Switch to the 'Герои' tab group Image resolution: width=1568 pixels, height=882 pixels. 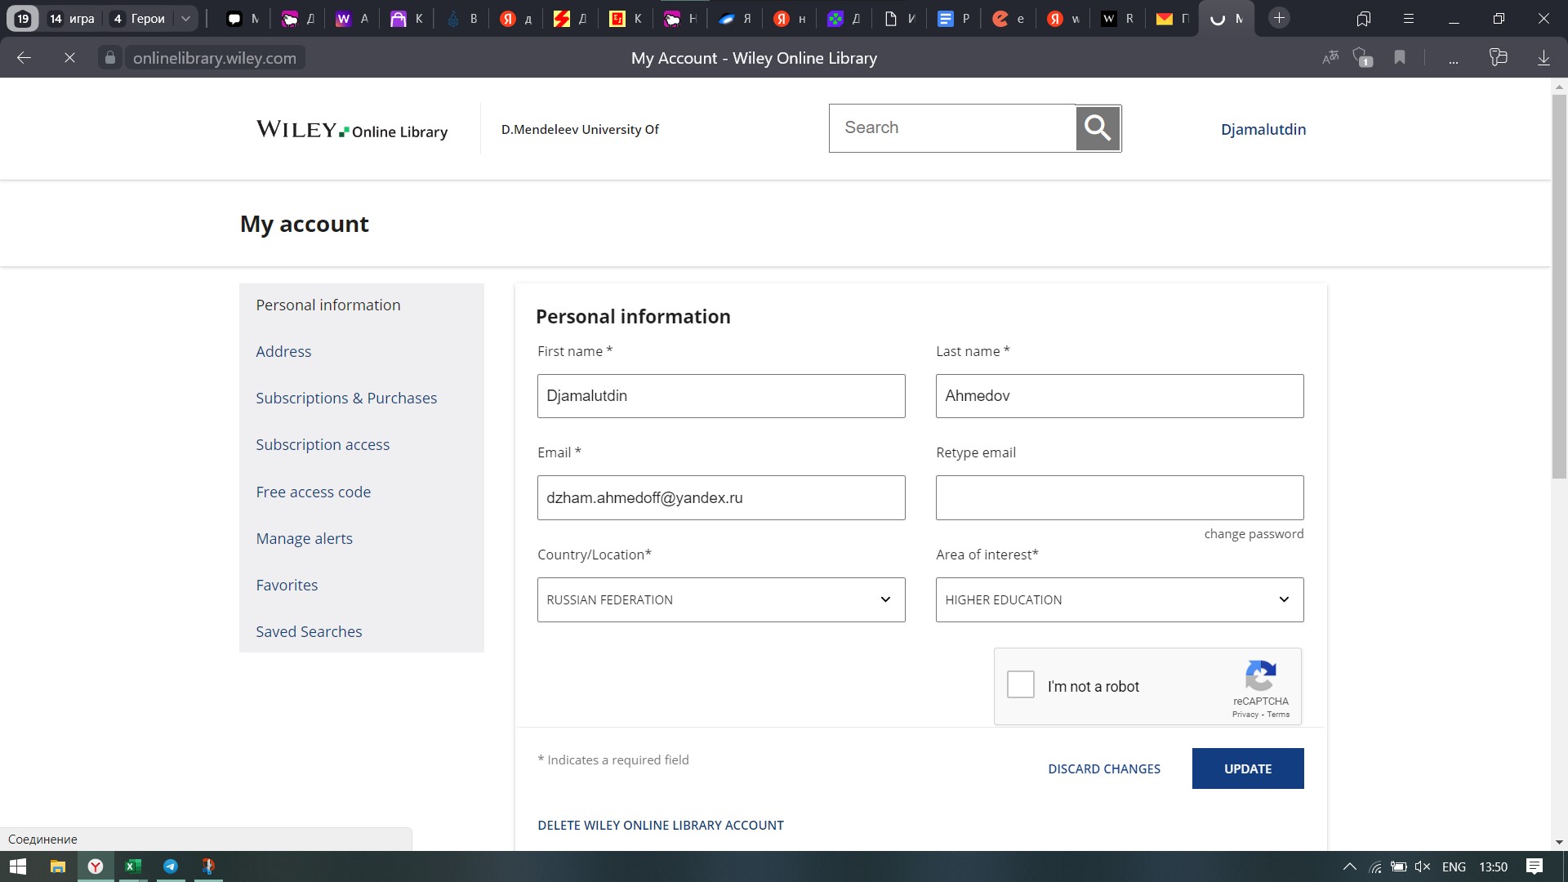pyautogui.click(x=139, y=19)
